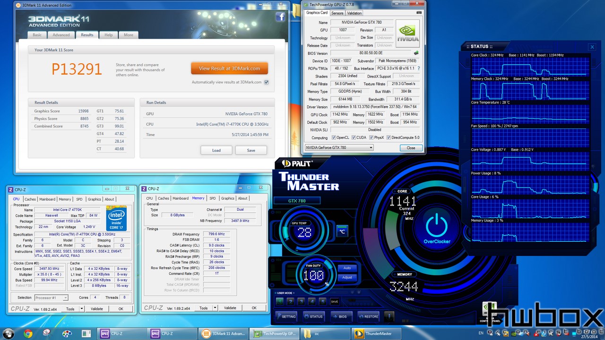This screenshot has width=605, height=340.
Task: Open the Basic tab in 3DMark 11
Action: (37, 35)
